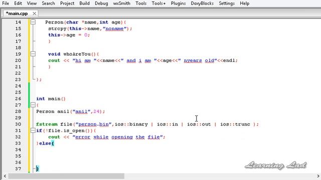Click ios::trunc flag on line 30
321x180 pixels.
(x=235, y=124)
